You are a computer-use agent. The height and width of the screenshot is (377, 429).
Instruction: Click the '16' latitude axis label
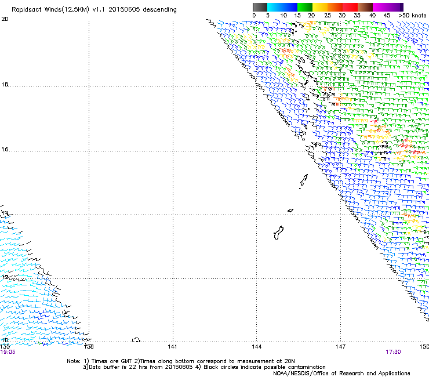coord(5,150)
